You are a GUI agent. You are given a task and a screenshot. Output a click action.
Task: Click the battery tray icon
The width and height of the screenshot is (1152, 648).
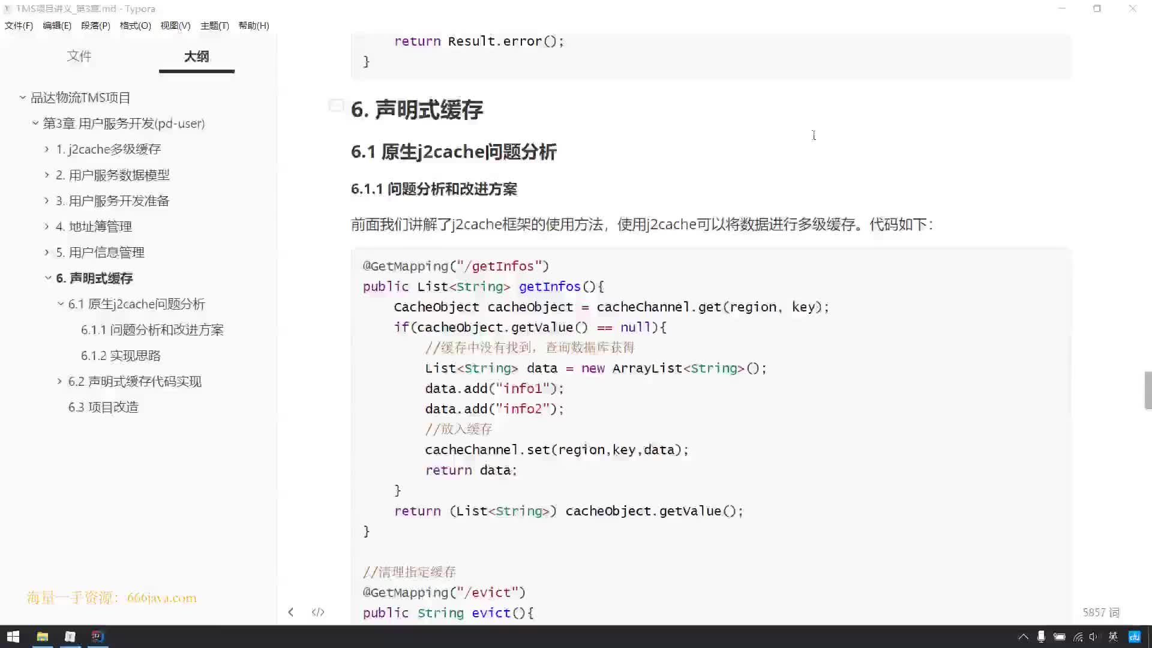[1060, 637]
